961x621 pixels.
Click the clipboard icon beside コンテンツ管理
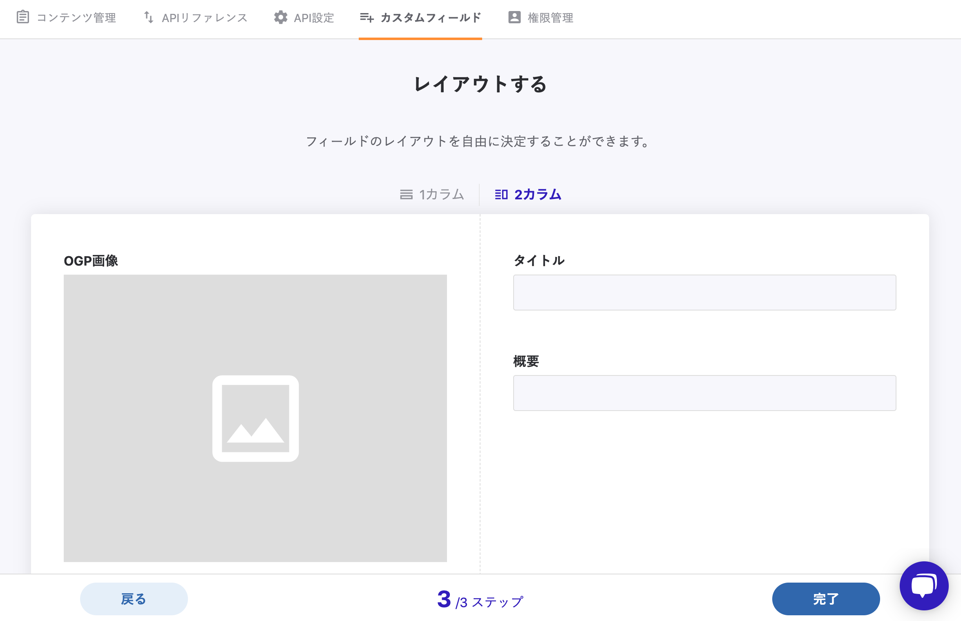(23, 18)
